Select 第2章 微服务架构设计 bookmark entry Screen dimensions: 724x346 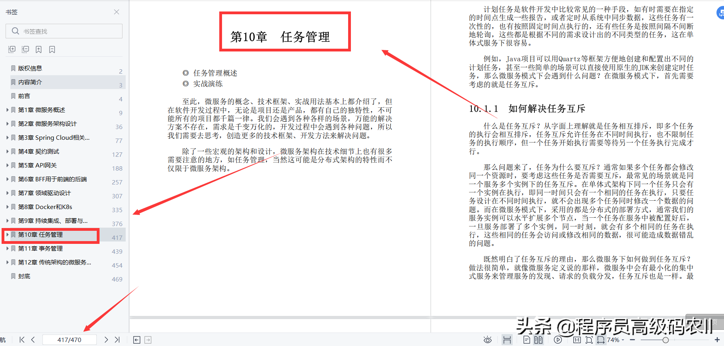48,124
